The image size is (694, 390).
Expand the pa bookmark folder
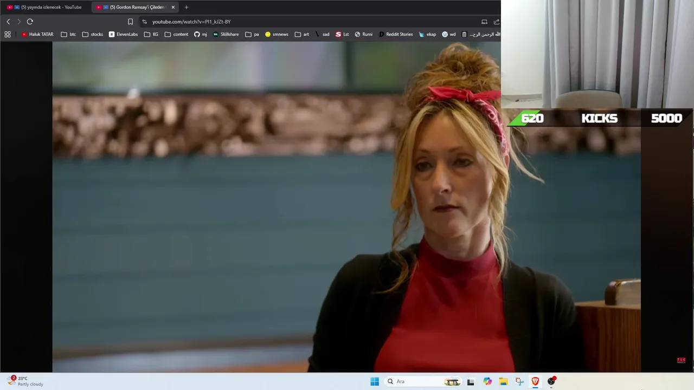tap(252, 34)
